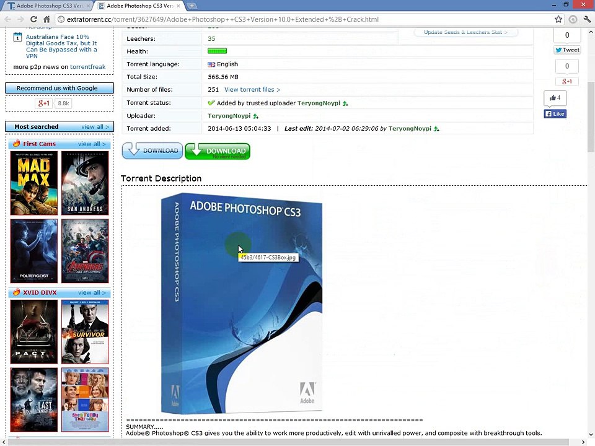Open TeryongNoypi link in Torrent status row

tap(319, 103)
